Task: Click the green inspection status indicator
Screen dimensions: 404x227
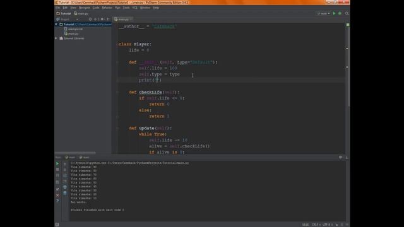Action: click(348, 25)
